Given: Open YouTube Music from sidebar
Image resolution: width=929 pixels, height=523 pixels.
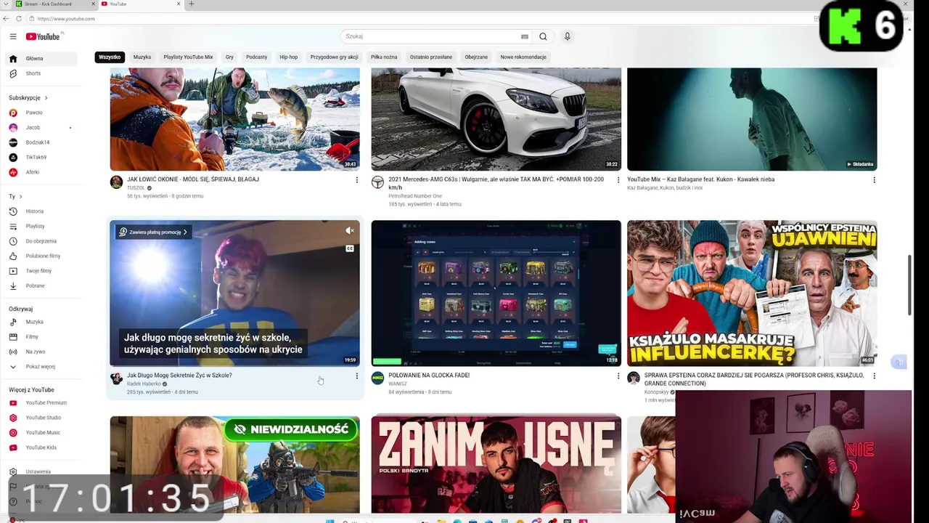Looking at the screenshot, I should [42, 432].
